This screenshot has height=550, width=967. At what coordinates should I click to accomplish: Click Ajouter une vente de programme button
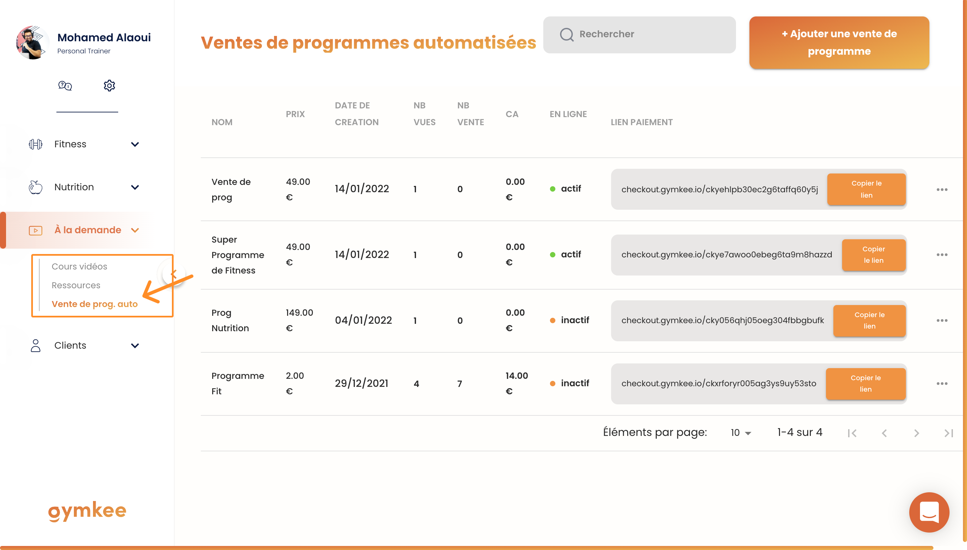point(839,42)
